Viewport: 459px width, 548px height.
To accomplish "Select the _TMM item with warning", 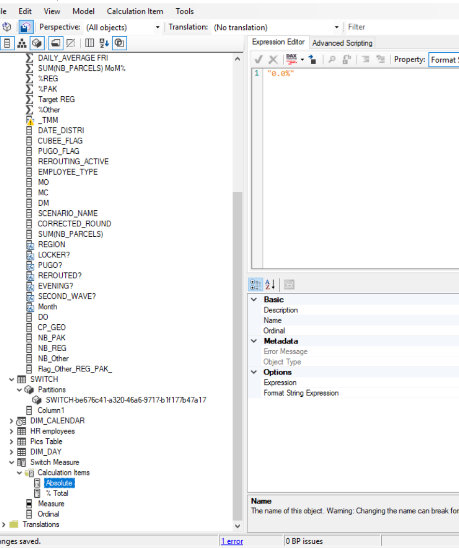I will click(48, 120).
